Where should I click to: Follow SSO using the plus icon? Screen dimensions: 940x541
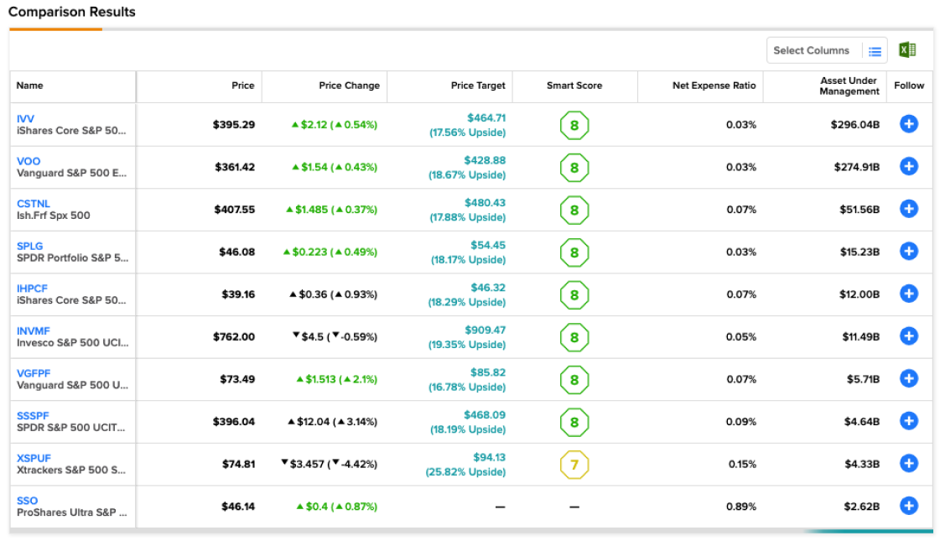click(909, 506)
